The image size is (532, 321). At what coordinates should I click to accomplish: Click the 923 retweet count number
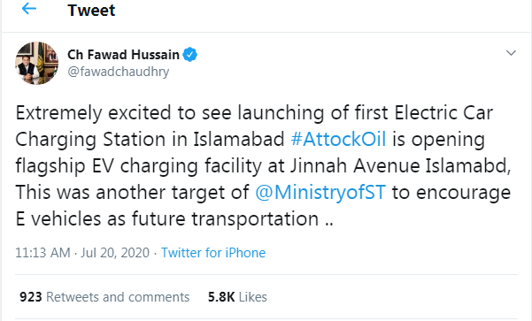pos(30,297)
